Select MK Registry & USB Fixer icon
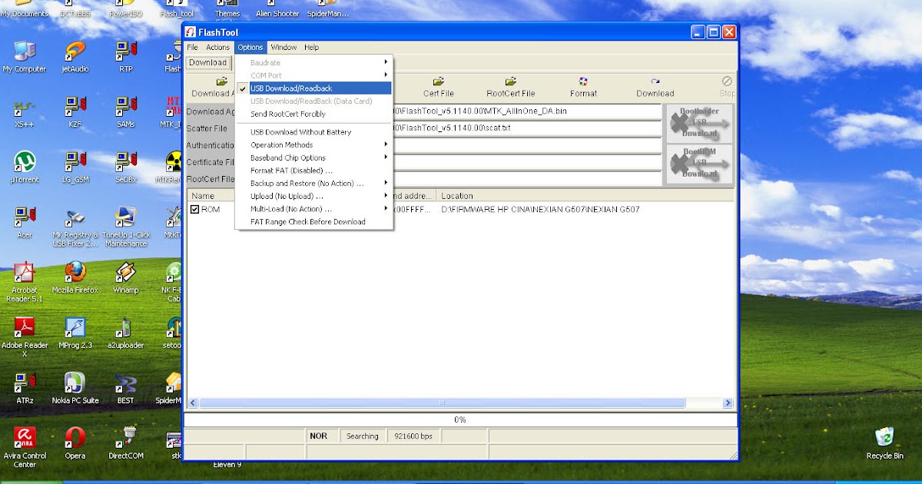The height and width of the screenshot is (484, 922). [75, 217]
